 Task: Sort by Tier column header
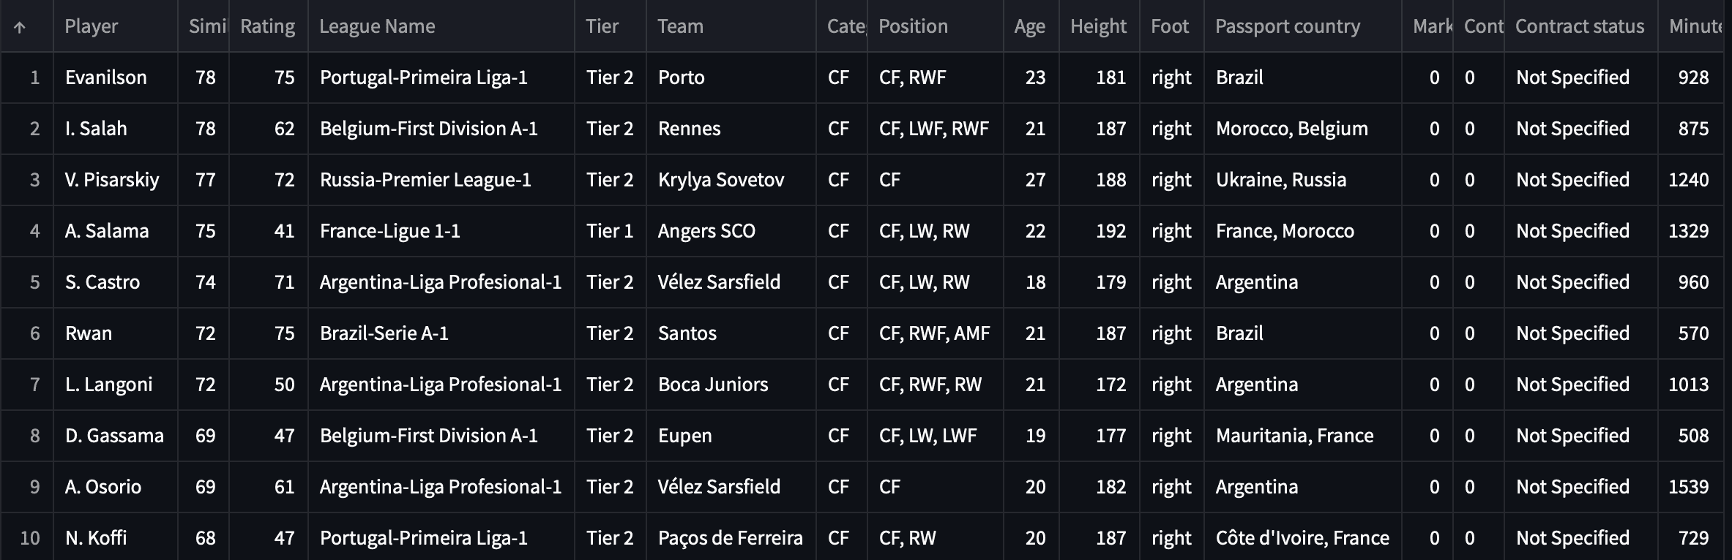[602, 26]
